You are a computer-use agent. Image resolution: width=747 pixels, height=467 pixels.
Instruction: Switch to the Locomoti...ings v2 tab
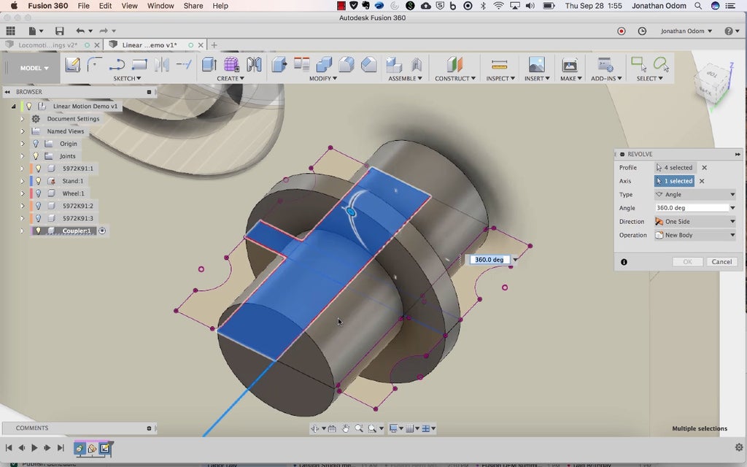click(x=48, y=45)
